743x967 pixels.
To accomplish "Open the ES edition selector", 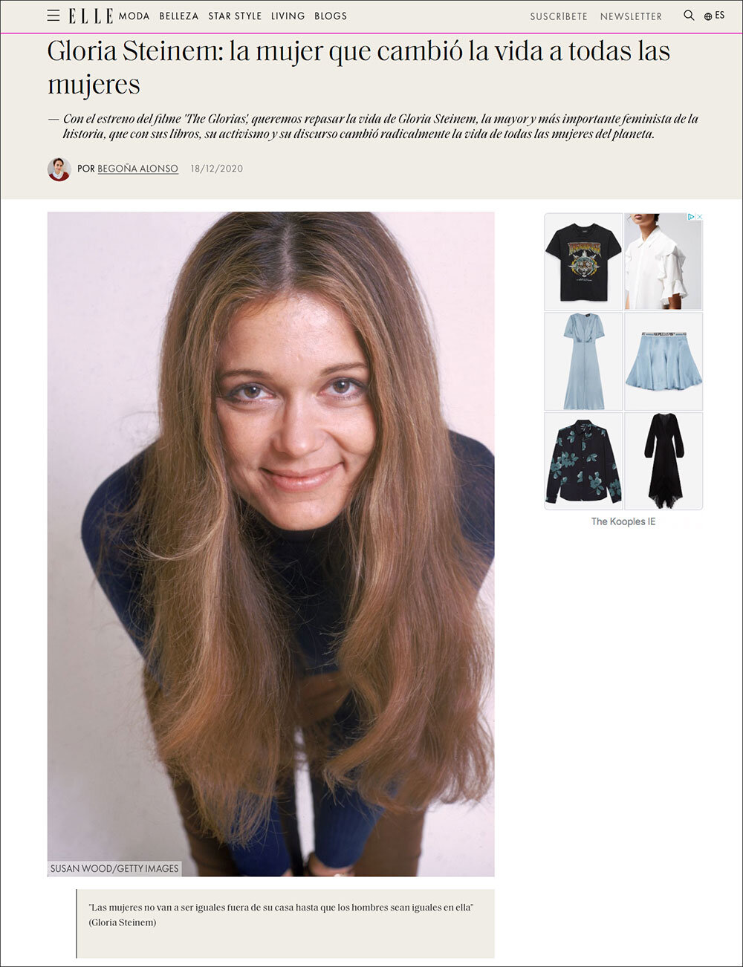I will pyautogui.click(x=719, y=16).
